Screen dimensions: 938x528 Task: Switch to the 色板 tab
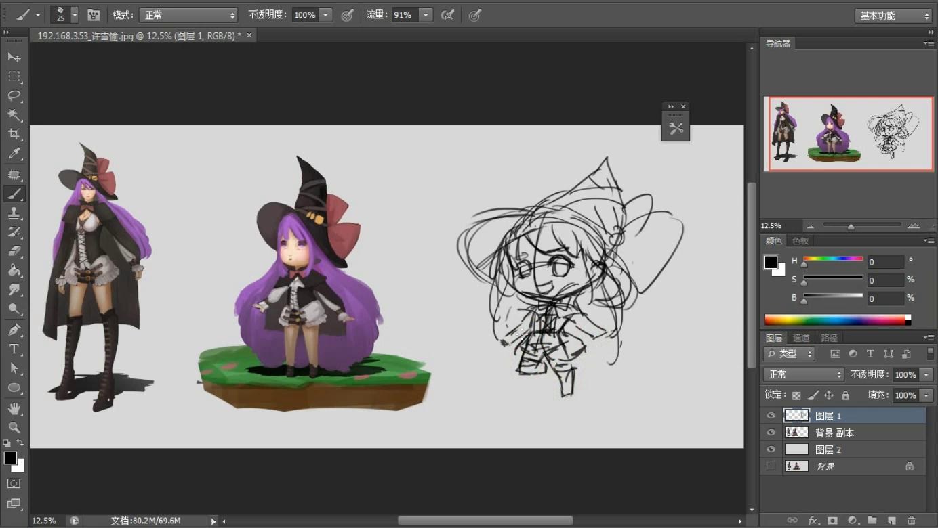(800, 241)
